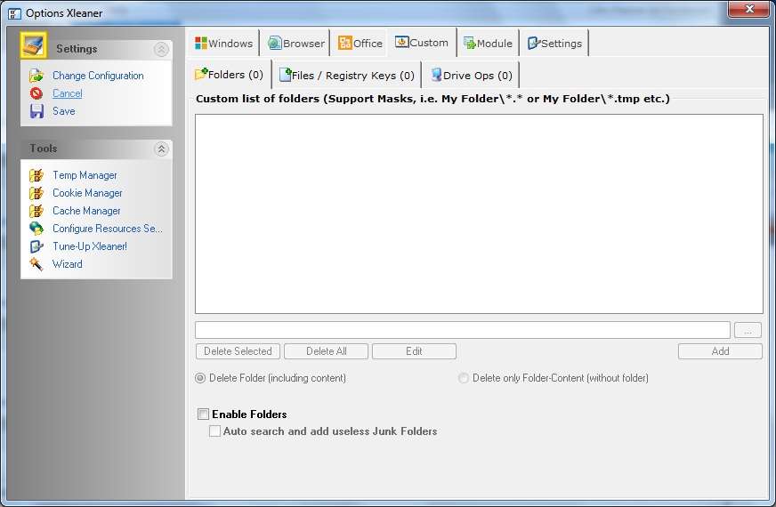The height and width of the screenshot is (507, 776).
Task: Switch to the top Settings tab
Action: point(554,43)
